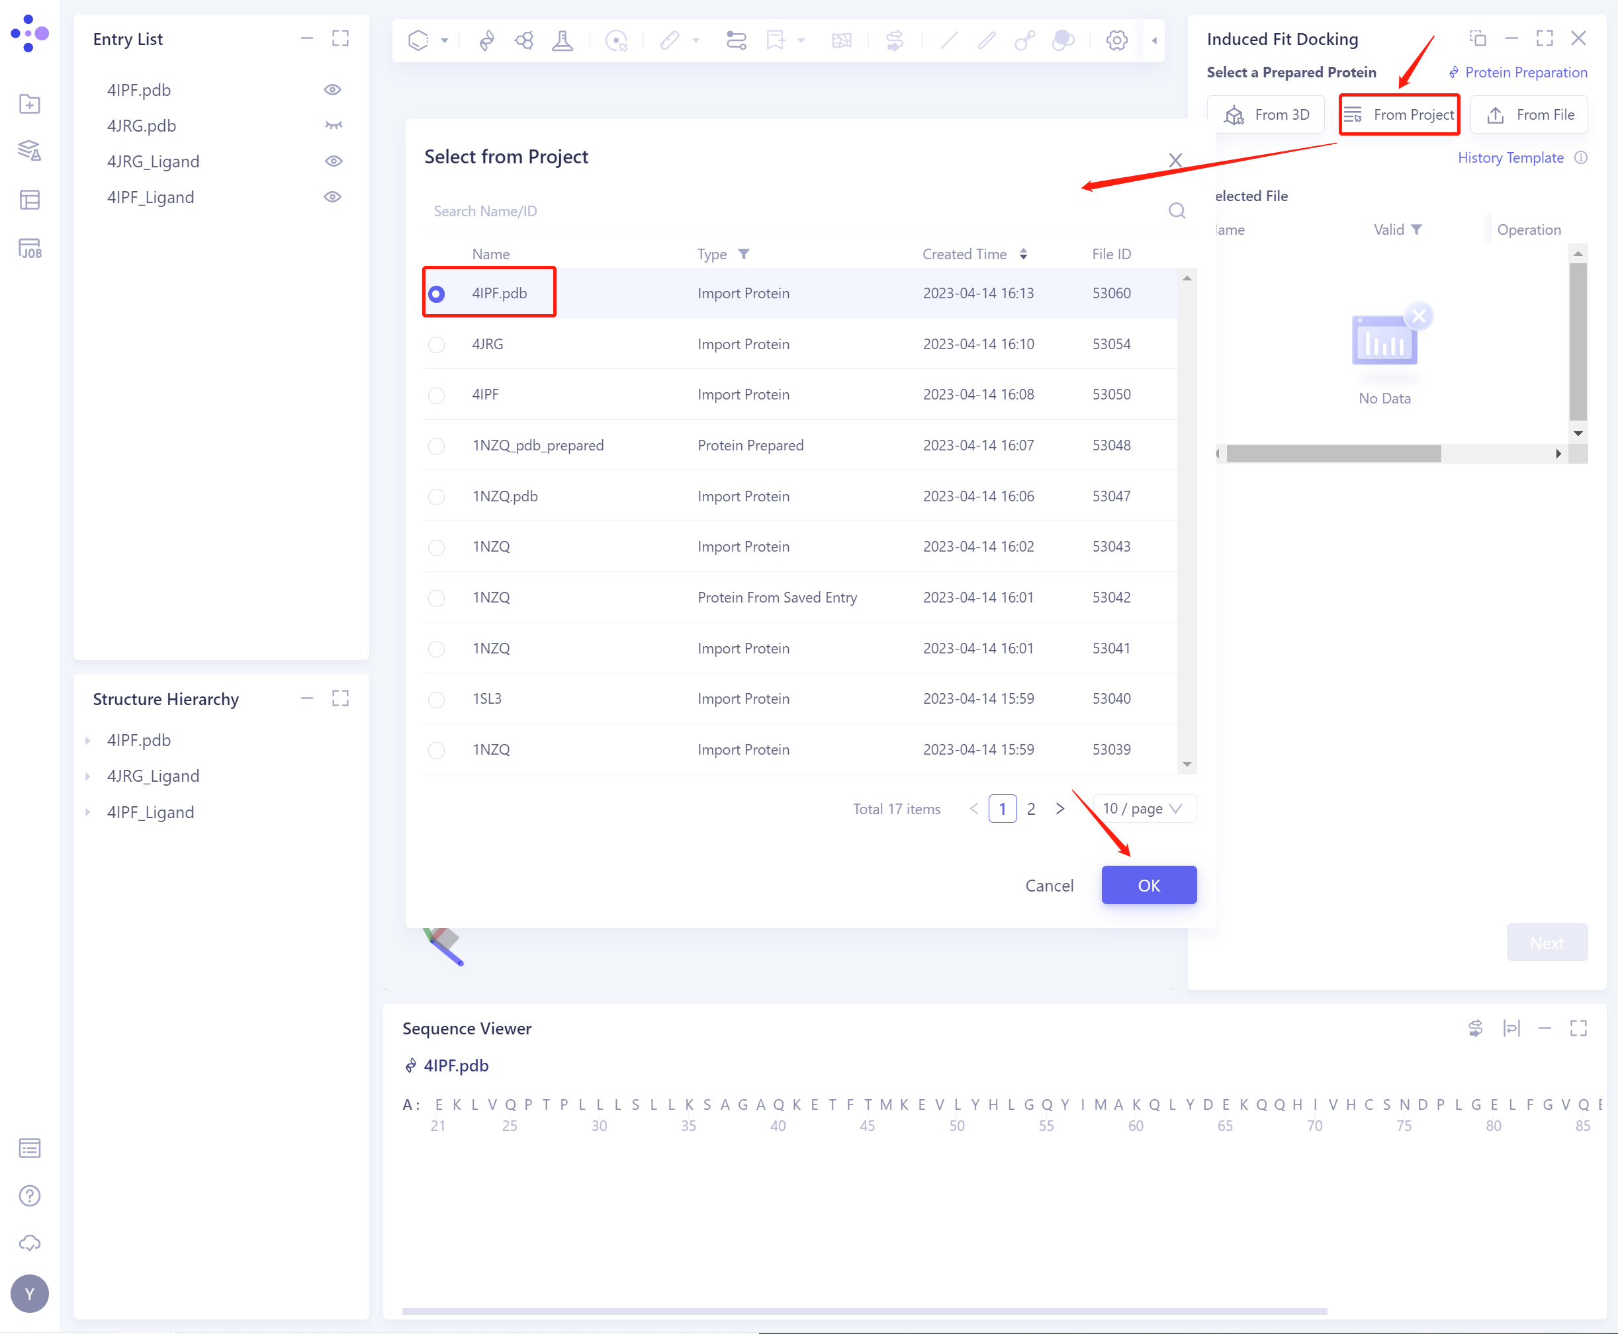Switch to the From File tab
The height and width of the screenshot is (1334, 1618).
pos(1529,114)
